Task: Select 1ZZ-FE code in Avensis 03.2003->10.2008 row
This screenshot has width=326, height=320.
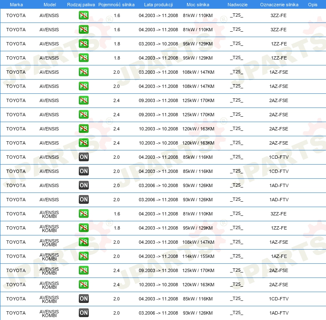Action: coord(279,44)
